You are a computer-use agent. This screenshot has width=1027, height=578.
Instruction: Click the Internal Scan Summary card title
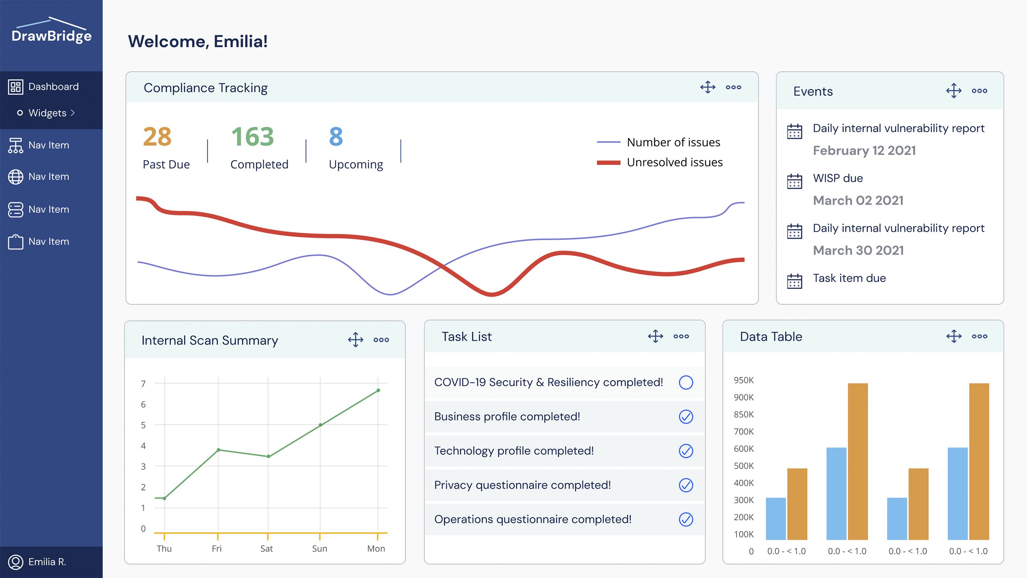click(210, 340)
